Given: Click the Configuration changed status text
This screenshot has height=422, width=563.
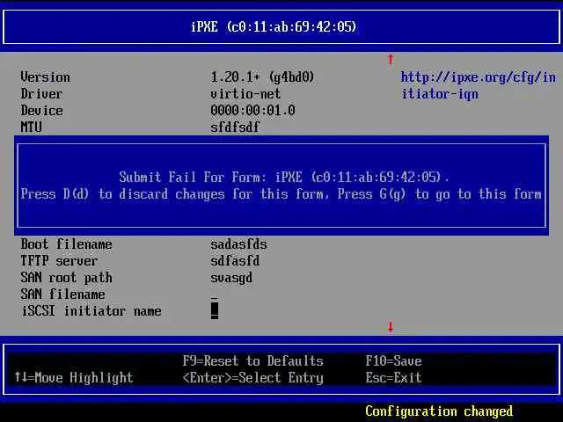Looking at the screenshot, I should pos(439,411).
